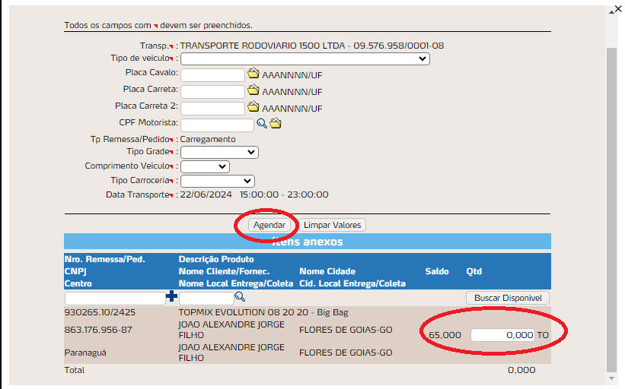Add remessa with the blue plus icon
This screenshot has width=625, height=389.
tap(172, 296)
